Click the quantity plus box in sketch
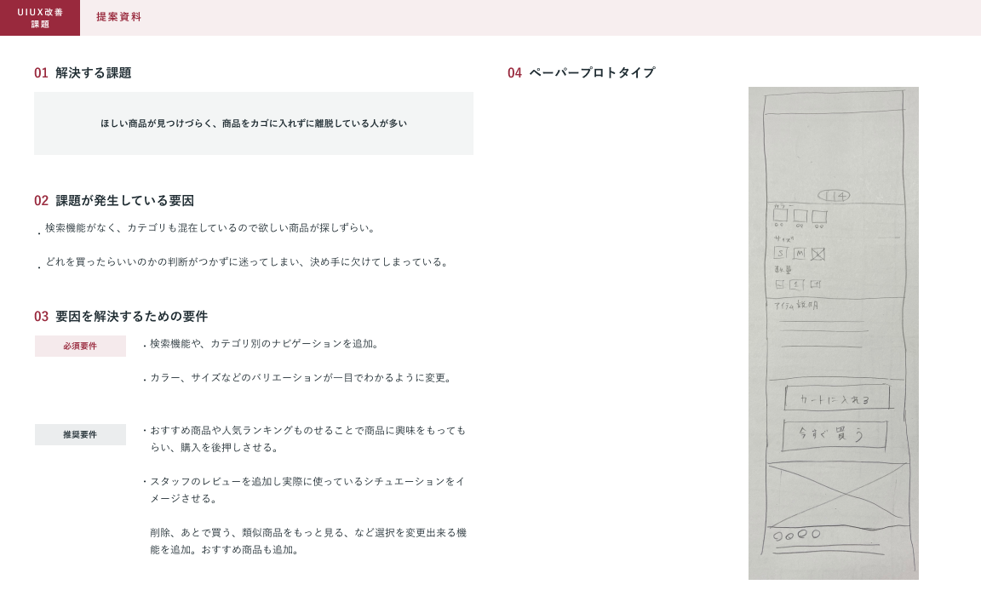Image resolution: width=981 pixels, height=596 pixels. coord(815,284)
